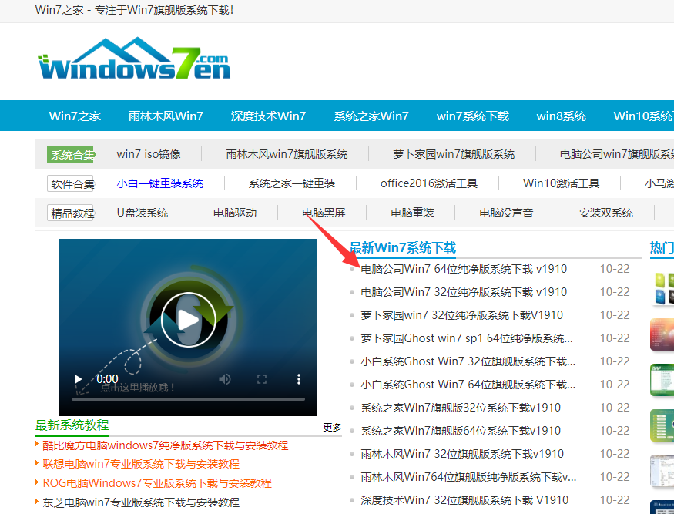Go to 深度技术Win7 section
Image resolution: width=674 pixels, height=514 pixels.
click(268, 116)
